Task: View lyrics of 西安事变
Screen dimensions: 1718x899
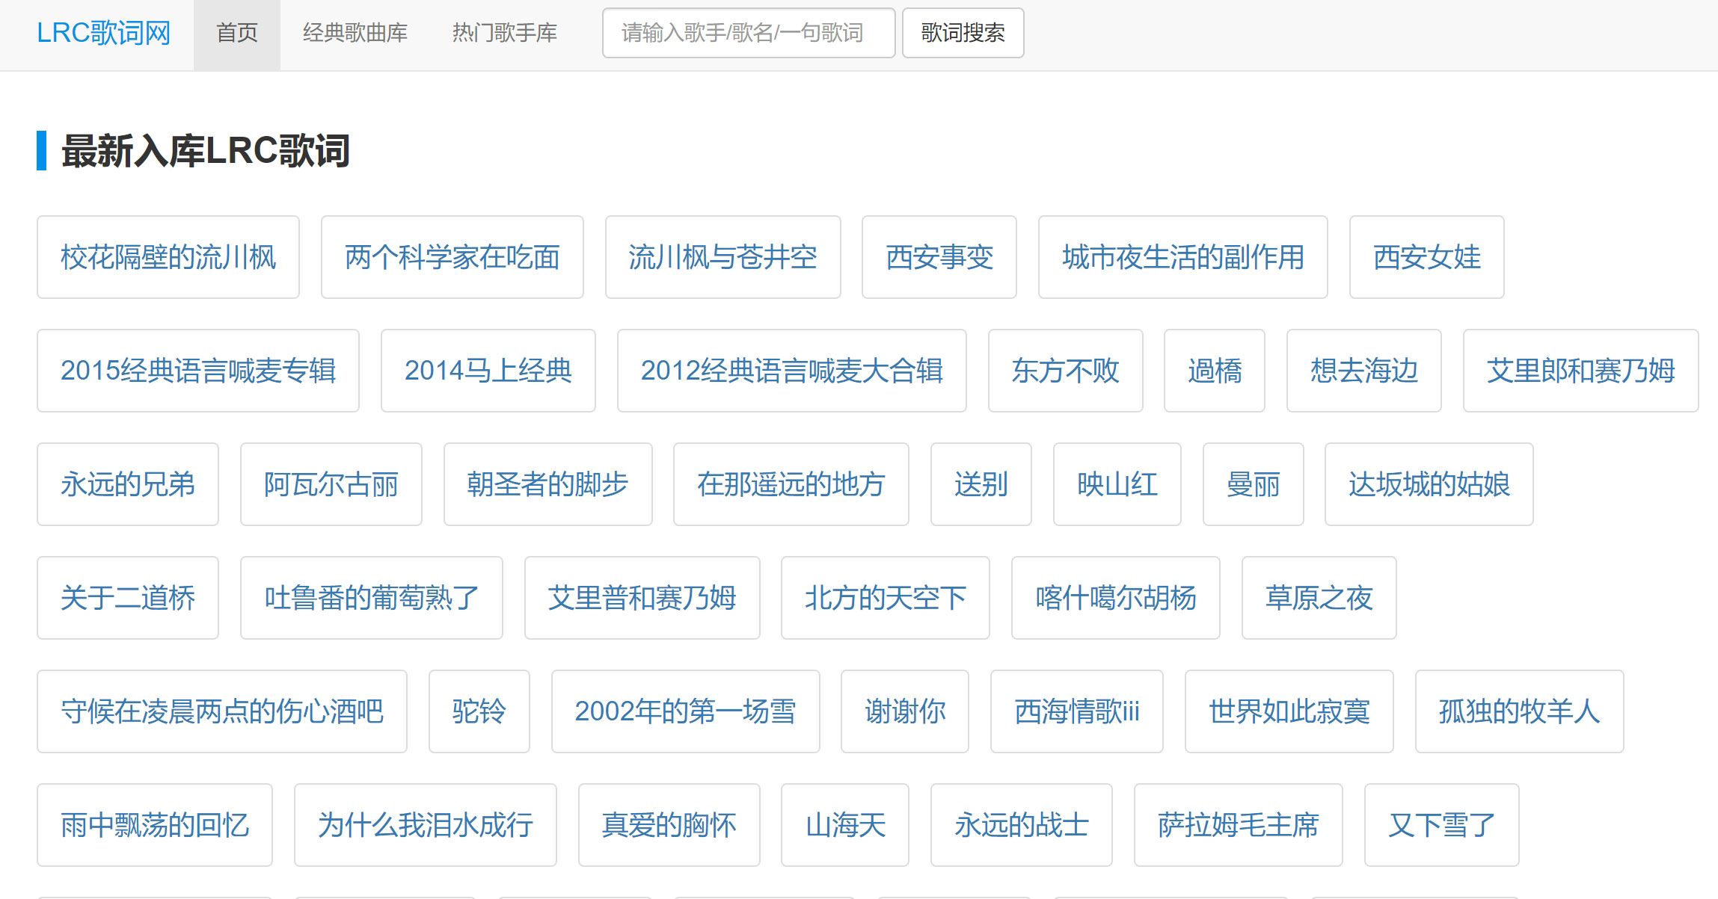Action: (939, 257)
